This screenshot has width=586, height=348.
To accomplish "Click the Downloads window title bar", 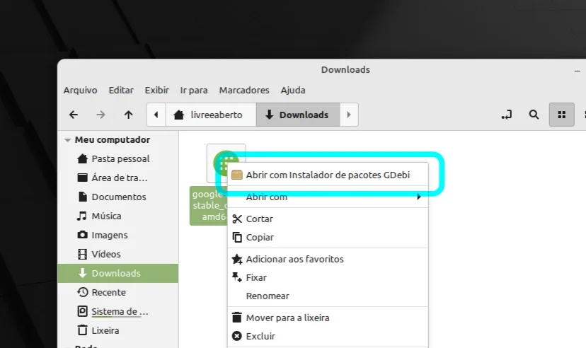I will [x=345, y=70].
